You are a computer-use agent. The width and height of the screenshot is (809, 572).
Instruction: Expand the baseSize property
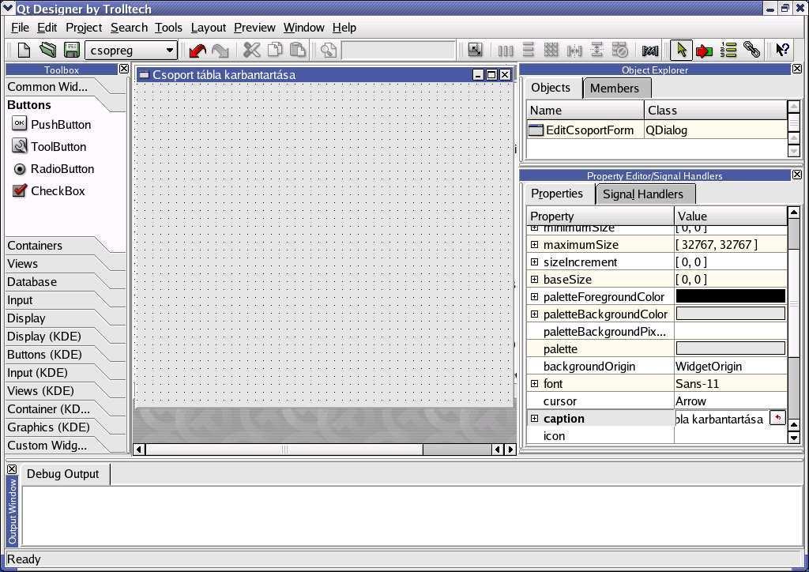coord(535,280)
